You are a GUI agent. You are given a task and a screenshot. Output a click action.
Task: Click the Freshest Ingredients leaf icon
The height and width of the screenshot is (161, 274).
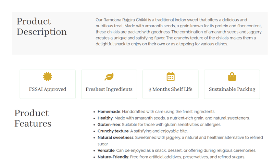(109, 77)
